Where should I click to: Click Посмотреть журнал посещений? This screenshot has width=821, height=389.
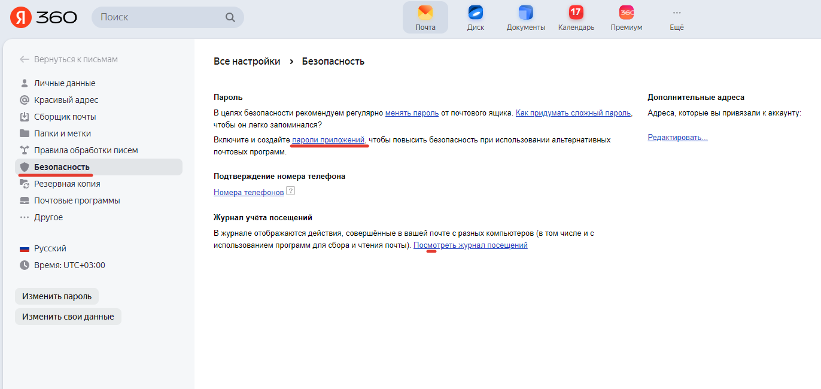pos(470,244)
